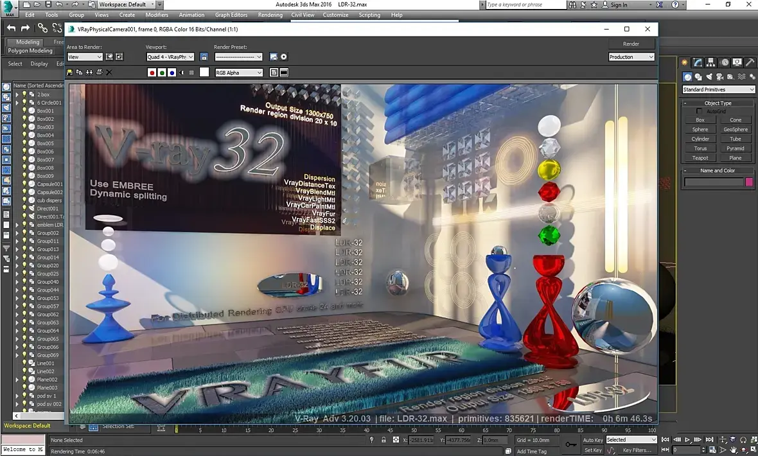Toggle the blue channel display

click(172, 73)
